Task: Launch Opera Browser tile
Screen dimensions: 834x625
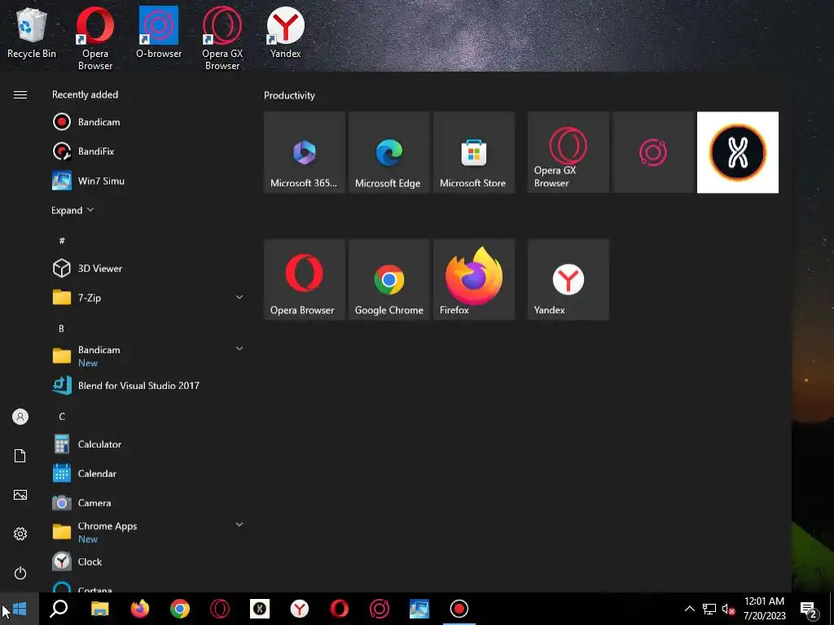Action: pyautogui.click(x=305, y=280)
